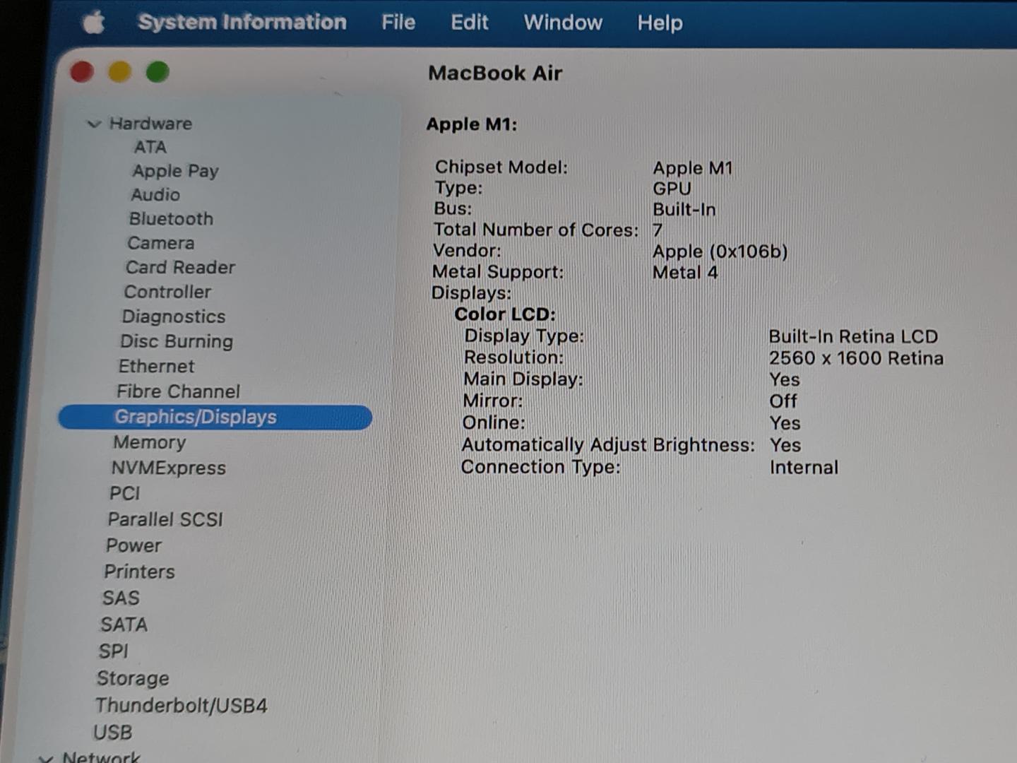Collapse the Hardware section chevron
Viewport: 1017px width, 763px height.
[x=93, y=124]
